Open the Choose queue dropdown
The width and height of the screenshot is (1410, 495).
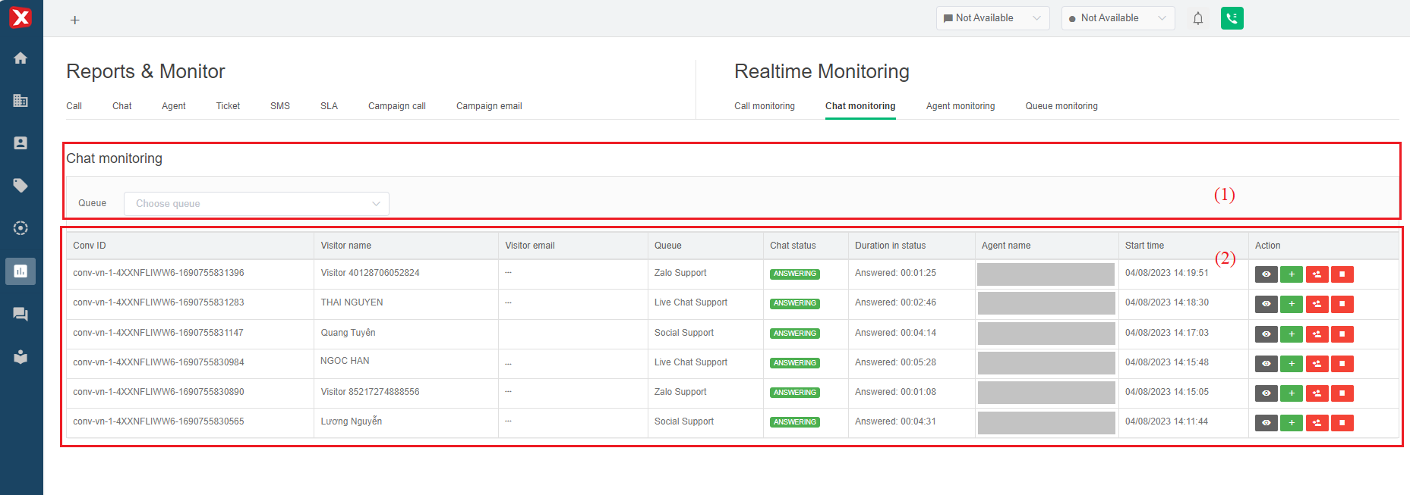coord(257,204)
